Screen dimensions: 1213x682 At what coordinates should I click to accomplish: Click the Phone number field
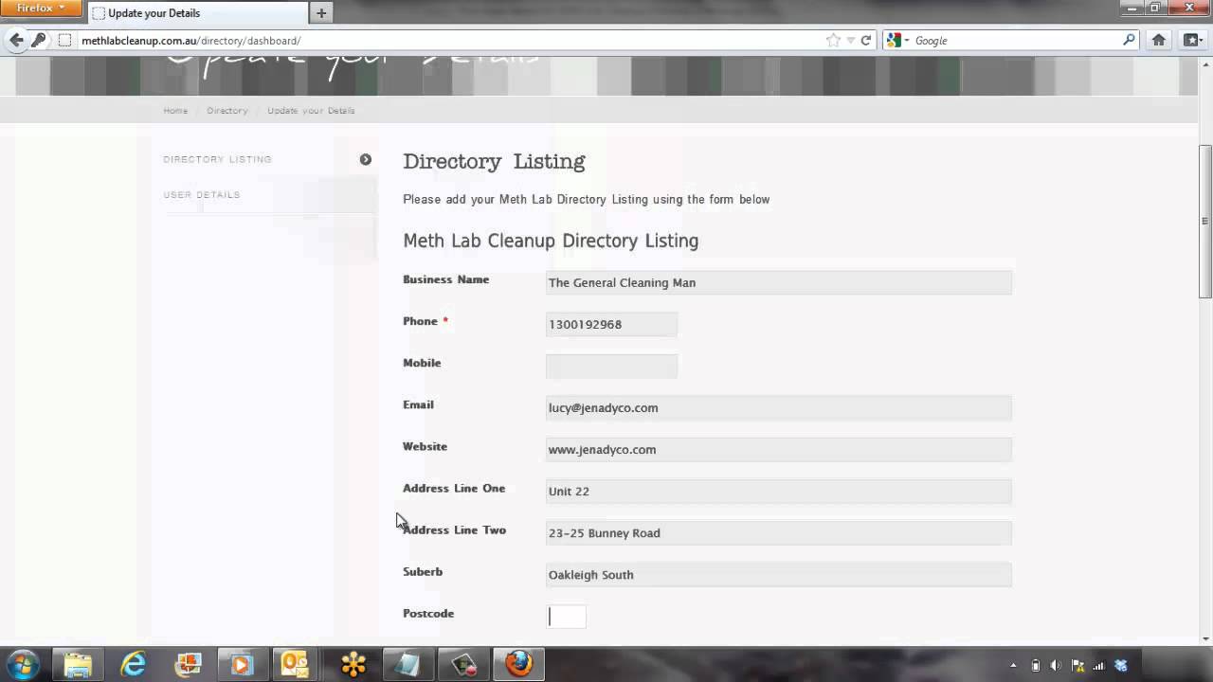click(611, 324)
